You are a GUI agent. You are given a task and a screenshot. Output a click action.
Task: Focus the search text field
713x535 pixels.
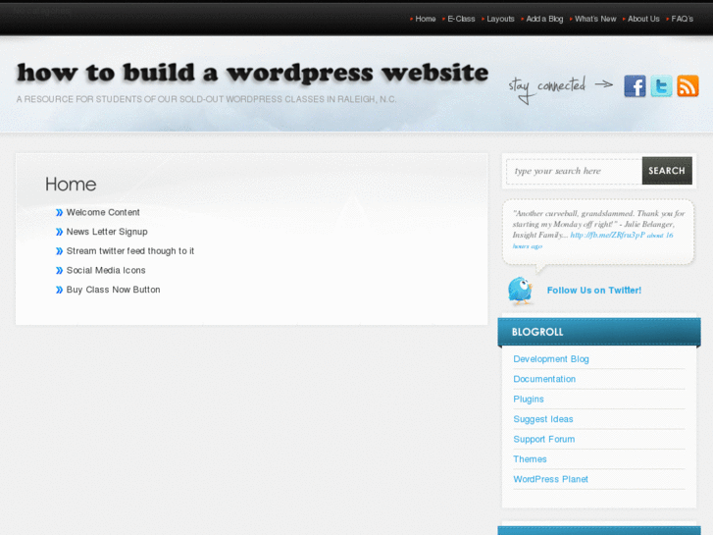point(575,171)
